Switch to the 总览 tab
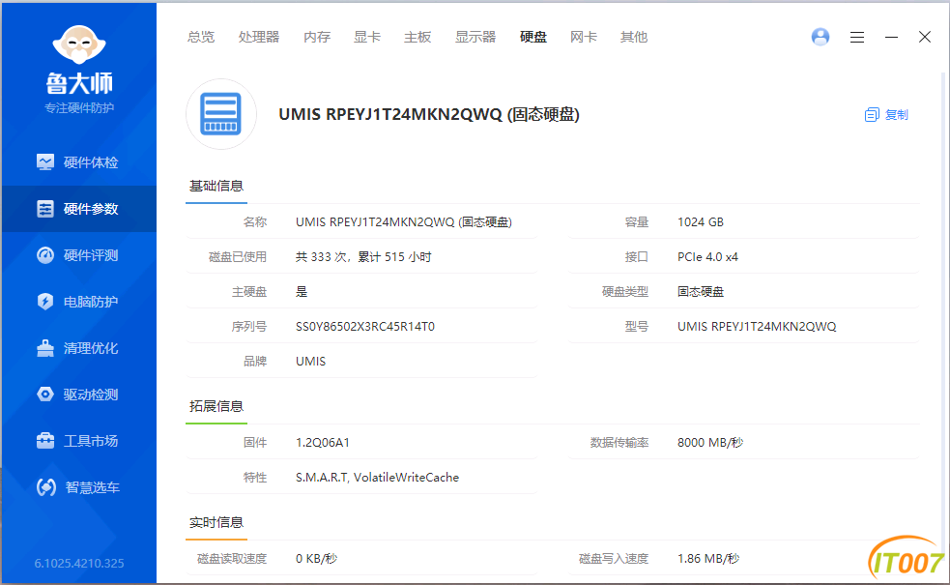The height and width of the screenshot is (585, 950). pos(201,37)
